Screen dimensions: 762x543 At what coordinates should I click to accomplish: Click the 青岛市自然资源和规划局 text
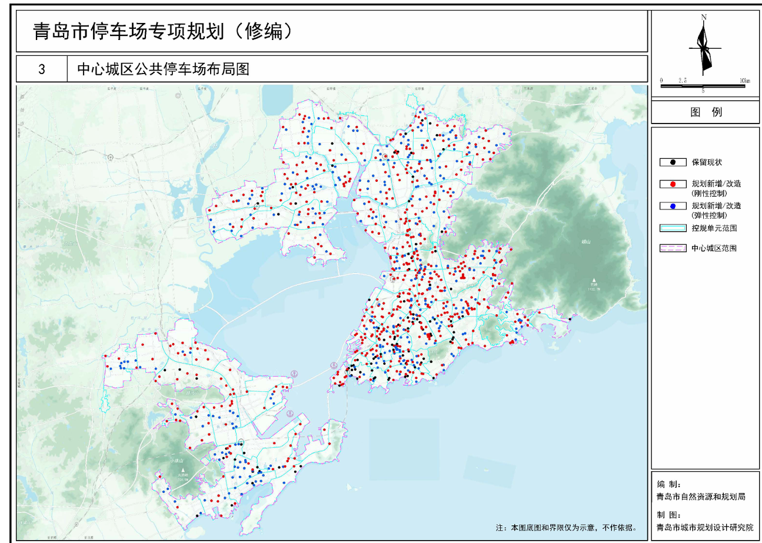coord(701,497)
